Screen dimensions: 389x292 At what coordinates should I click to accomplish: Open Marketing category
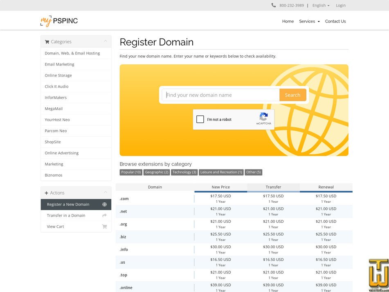[x=76, y=164]
